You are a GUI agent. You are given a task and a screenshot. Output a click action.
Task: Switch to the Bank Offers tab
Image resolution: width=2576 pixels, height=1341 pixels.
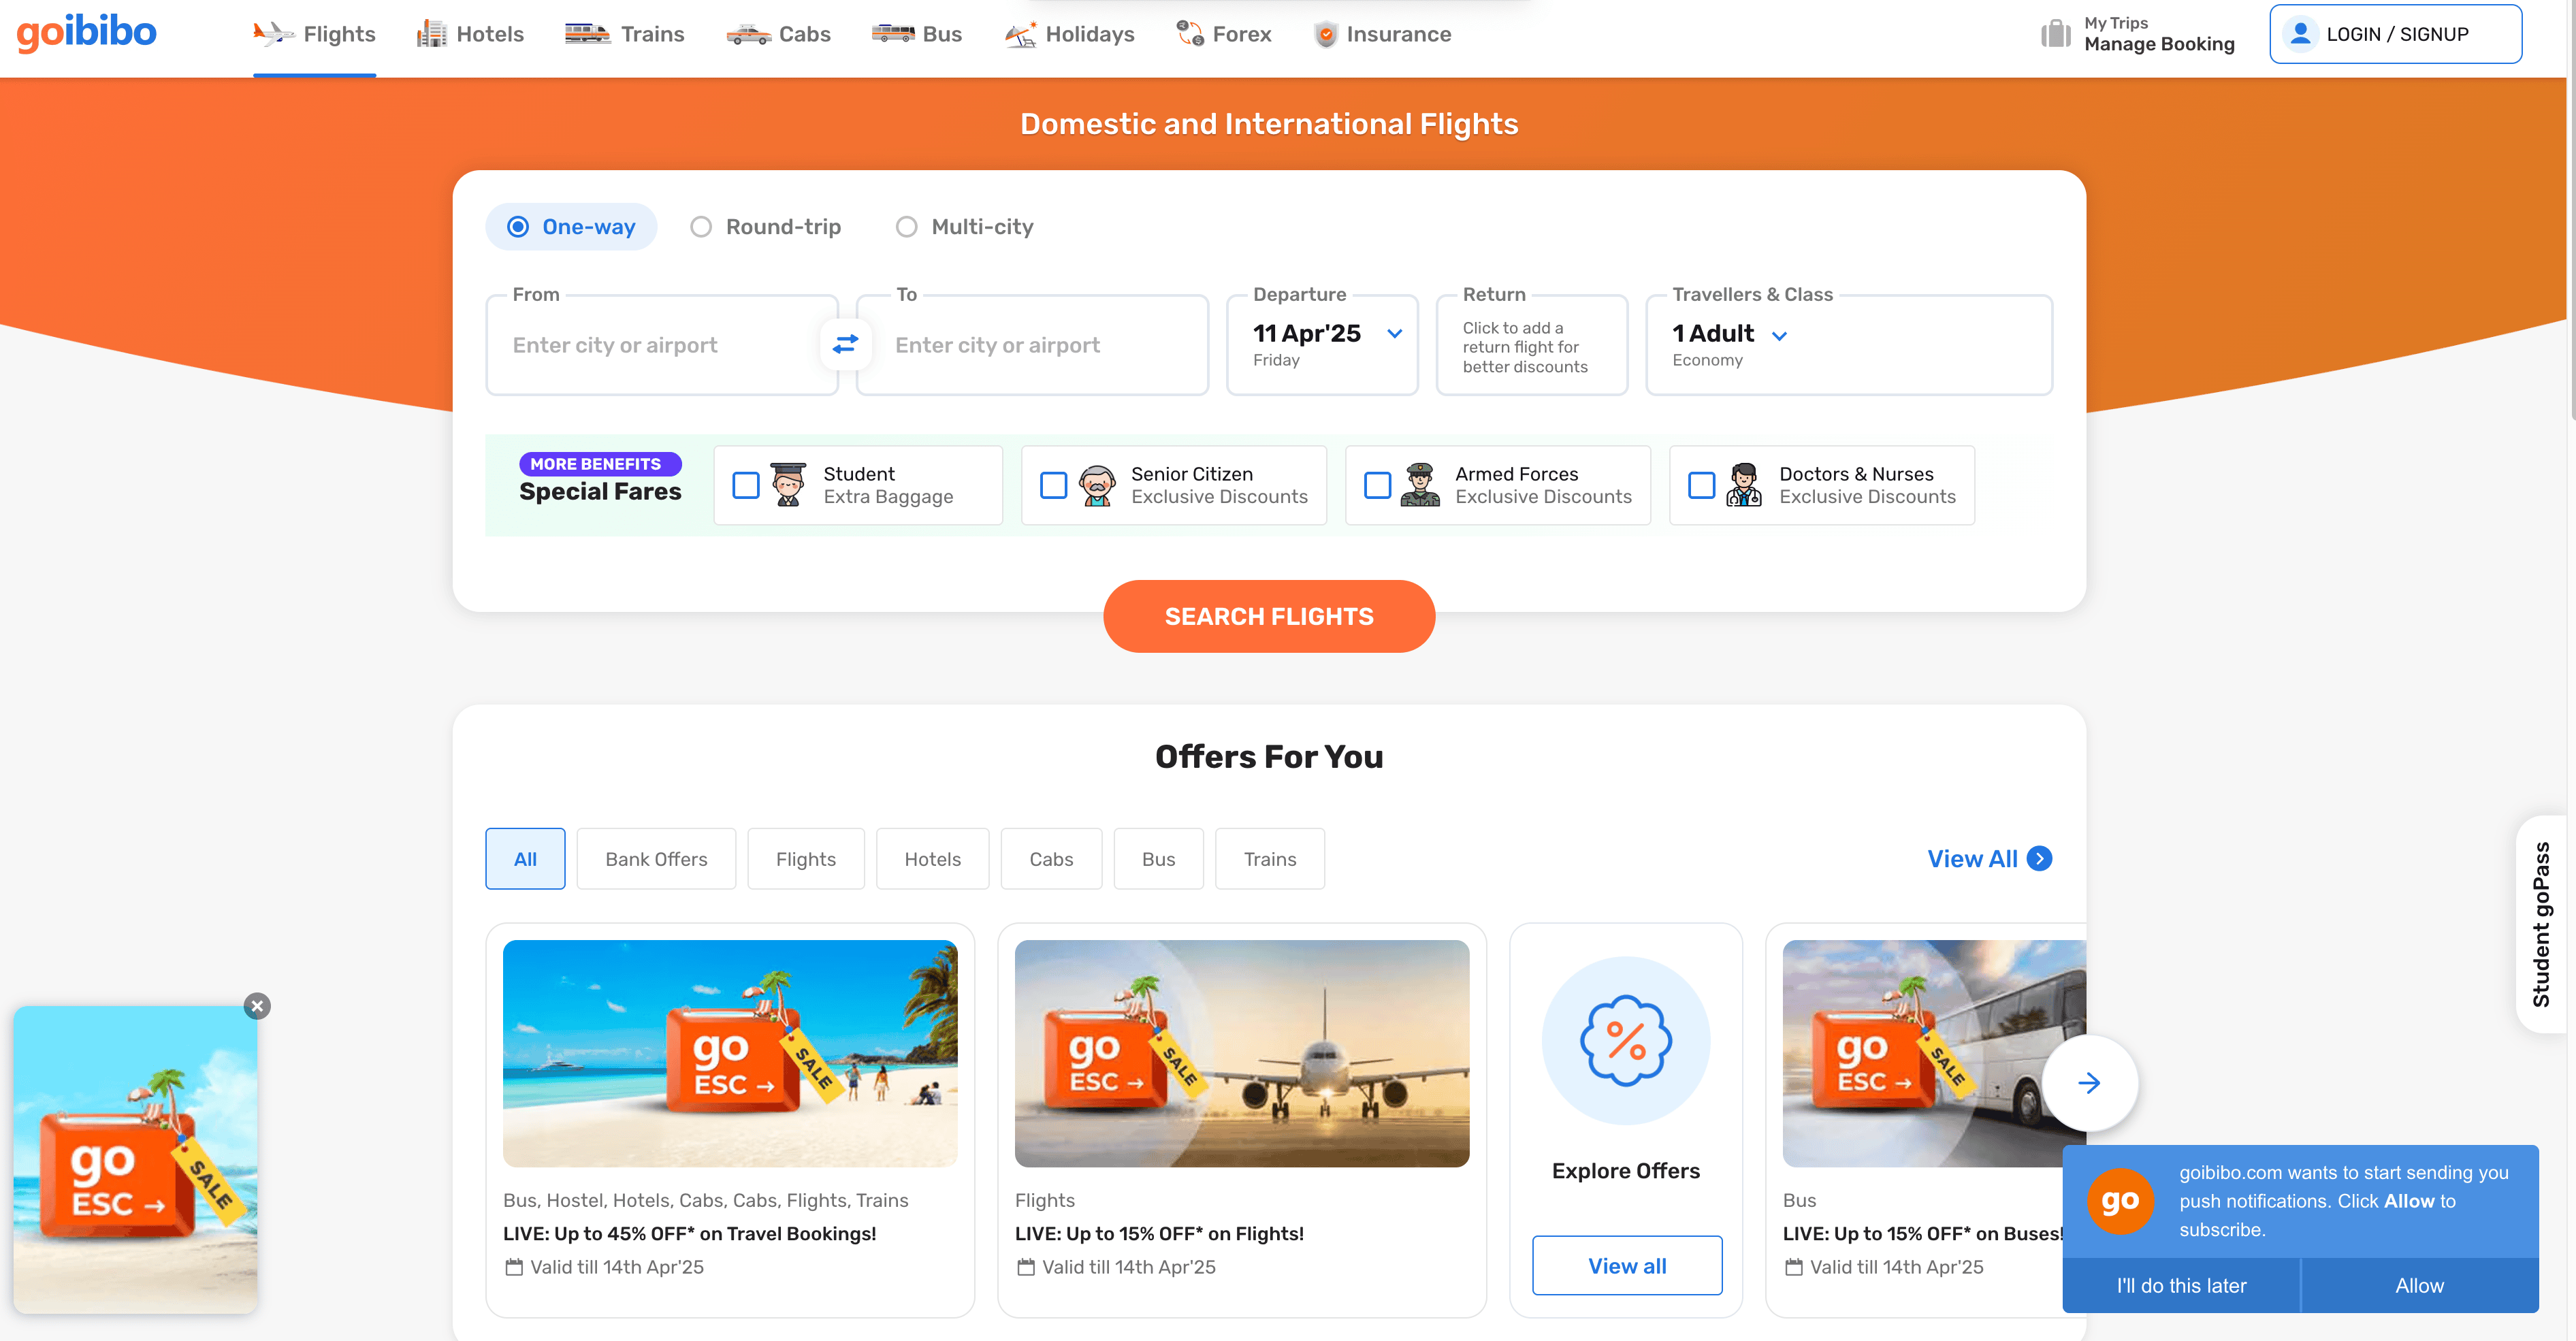pos(656,859)
